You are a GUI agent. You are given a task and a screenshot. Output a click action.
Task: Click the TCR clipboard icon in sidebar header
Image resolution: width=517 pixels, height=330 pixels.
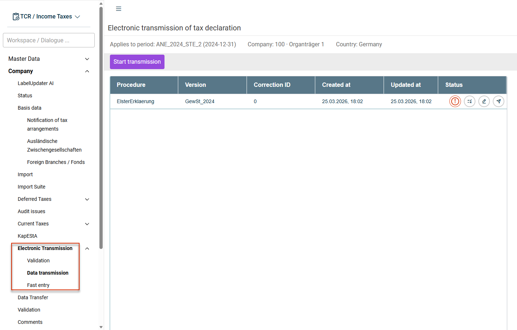click(x=16, y=17)
